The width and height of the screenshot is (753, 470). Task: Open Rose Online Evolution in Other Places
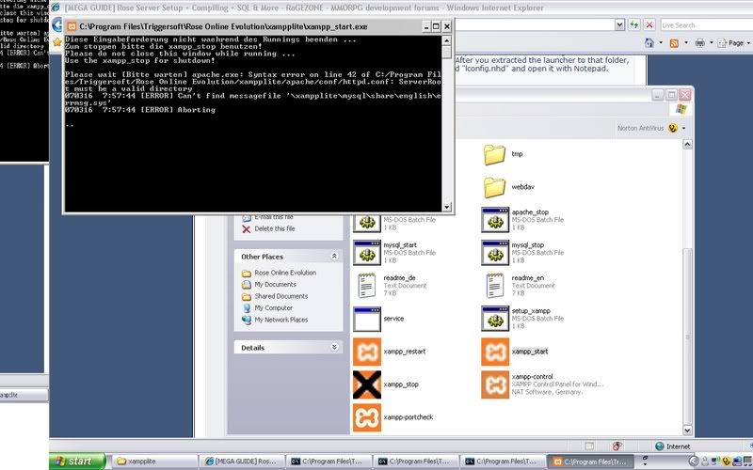point(285,273)
